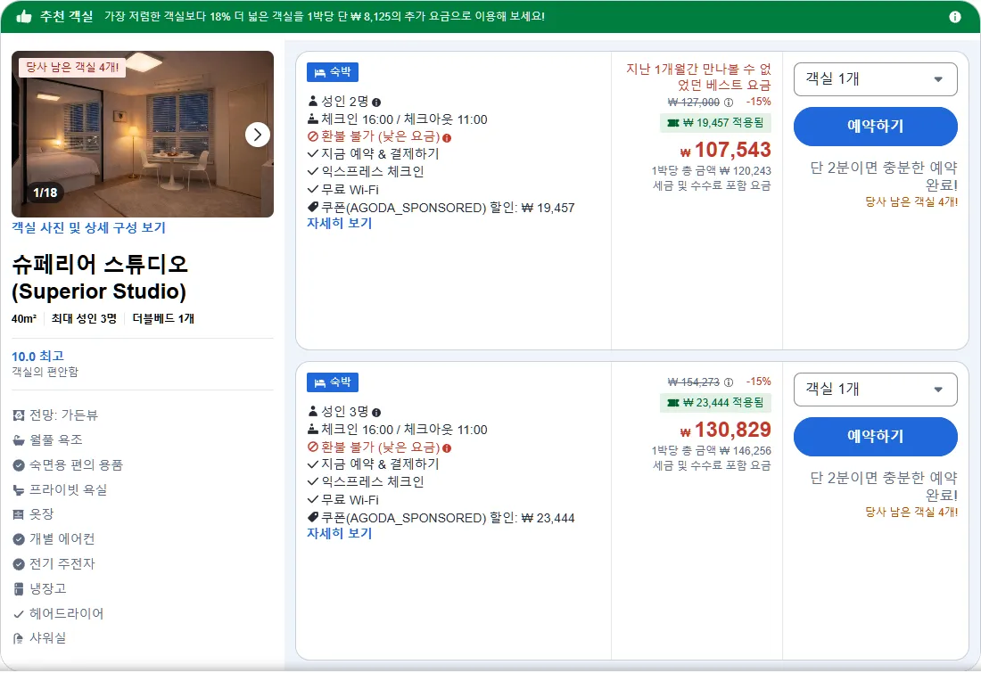Click 1박당 총 금액 ₩120,243 text

tap(712, 171)
